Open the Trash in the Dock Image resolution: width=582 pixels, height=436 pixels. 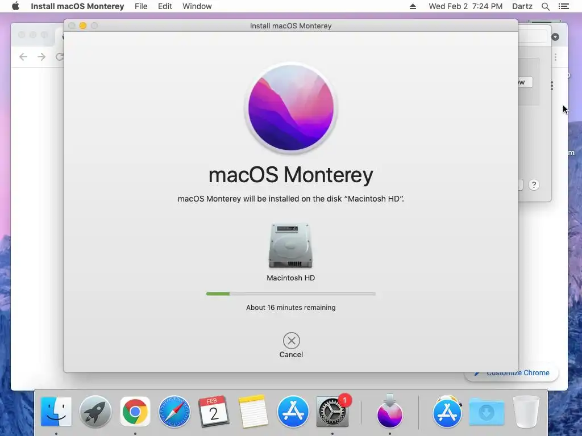pos(526,412)
